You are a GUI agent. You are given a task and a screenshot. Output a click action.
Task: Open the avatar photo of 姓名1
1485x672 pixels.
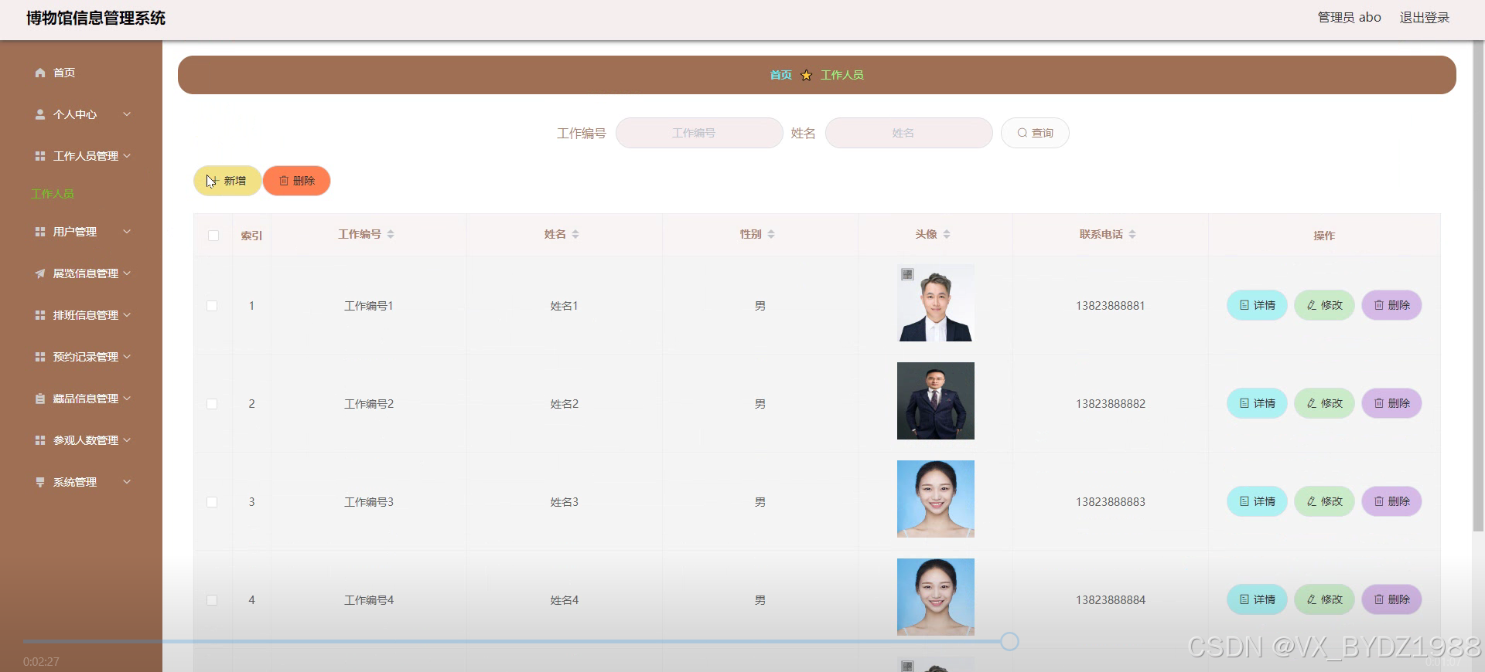pyautogui.click(x=935, y=303)
